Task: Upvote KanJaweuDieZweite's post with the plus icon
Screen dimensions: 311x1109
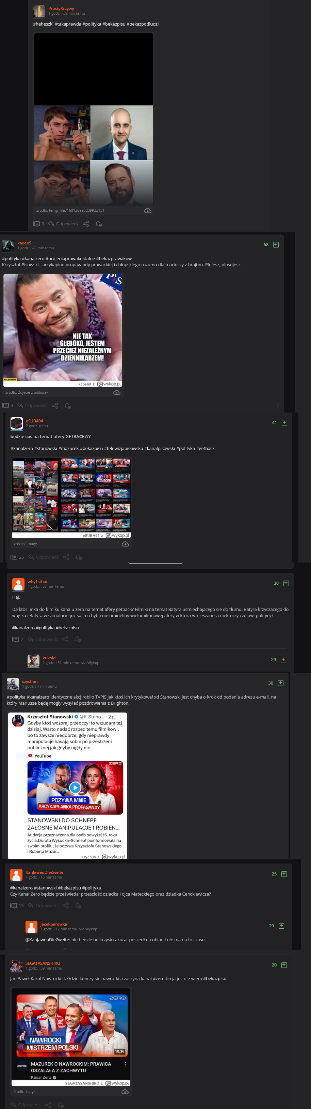Action: coord(283,873)
